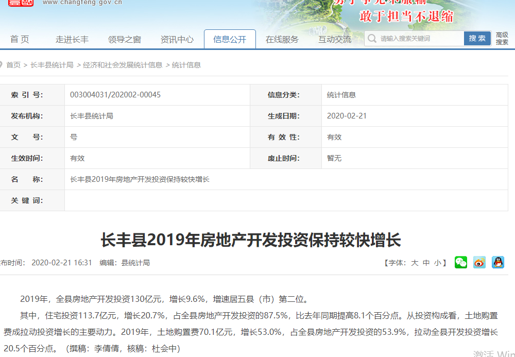The height and width of the screenshot is (357, 515).
Task: Go to 长丰县统计局 in breadcrumb
Action: [52, 65]
